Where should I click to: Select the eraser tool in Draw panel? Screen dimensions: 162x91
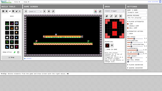[x=107, y=16]
